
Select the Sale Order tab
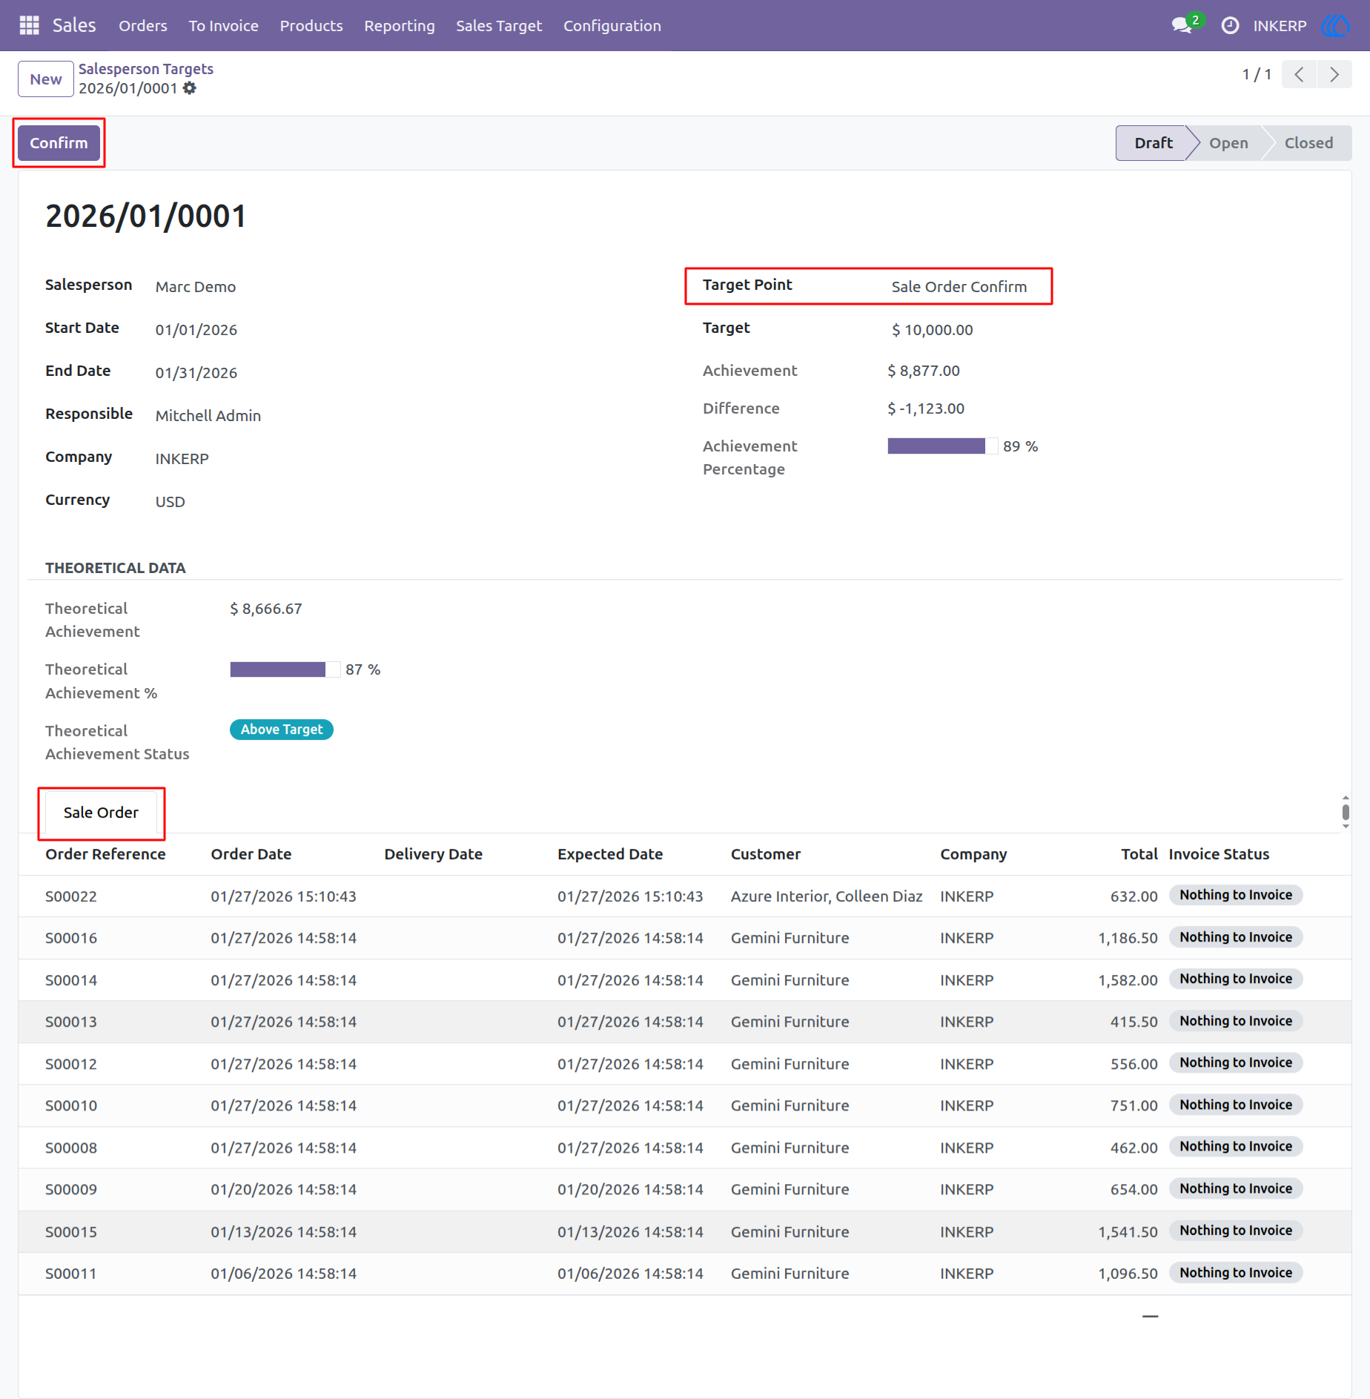coord(101,813)
